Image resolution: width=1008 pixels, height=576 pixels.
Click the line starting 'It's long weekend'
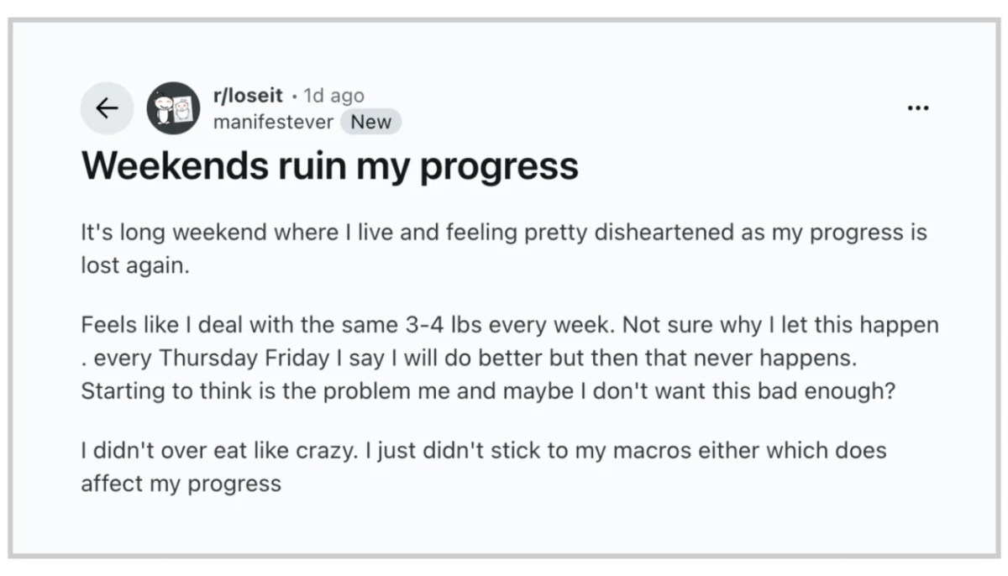[x=504, y=233]
